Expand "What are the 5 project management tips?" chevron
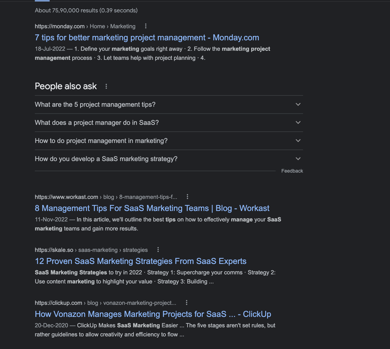390x349 pixels. (298, 105)
